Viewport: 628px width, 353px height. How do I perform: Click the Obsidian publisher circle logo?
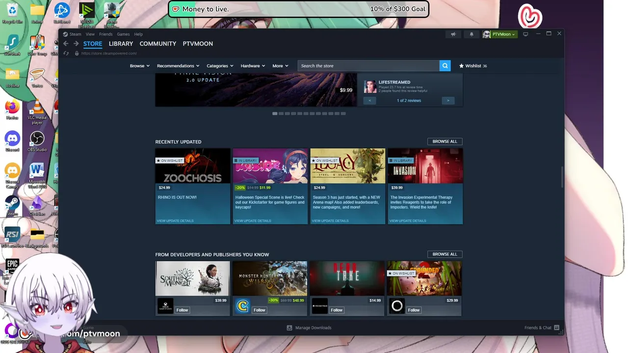point(397,306)
